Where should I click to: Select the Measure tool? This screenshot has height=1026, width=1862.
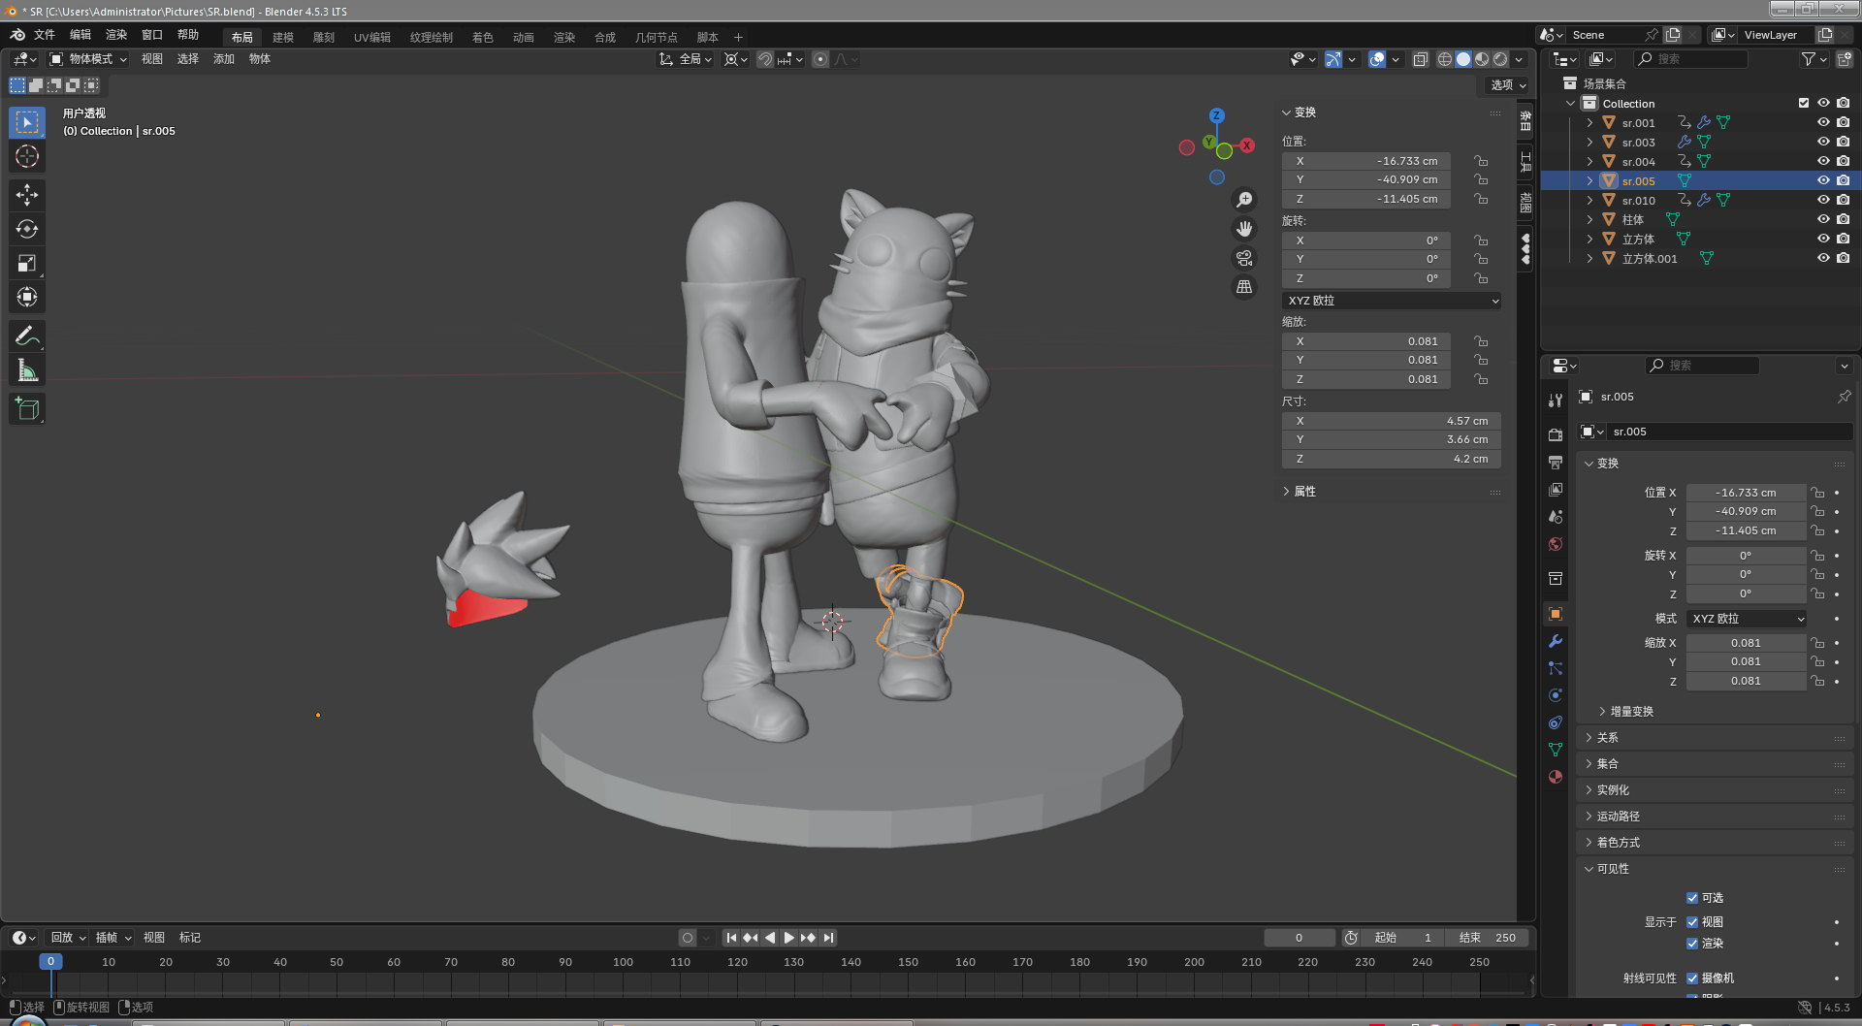(x=27, y=369)
